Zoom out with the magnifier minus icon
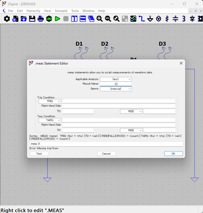Viewport: 203px width, 213px height. pyautogui.click(x=108, y=19)
